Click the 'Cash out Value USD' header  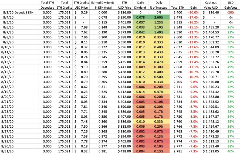click(211, 5)
